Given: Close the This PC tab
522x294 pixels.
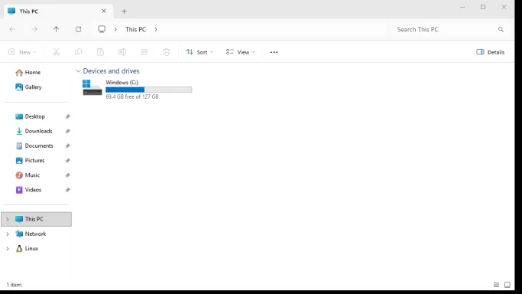Looking at the screenshot, I should 104,11.
